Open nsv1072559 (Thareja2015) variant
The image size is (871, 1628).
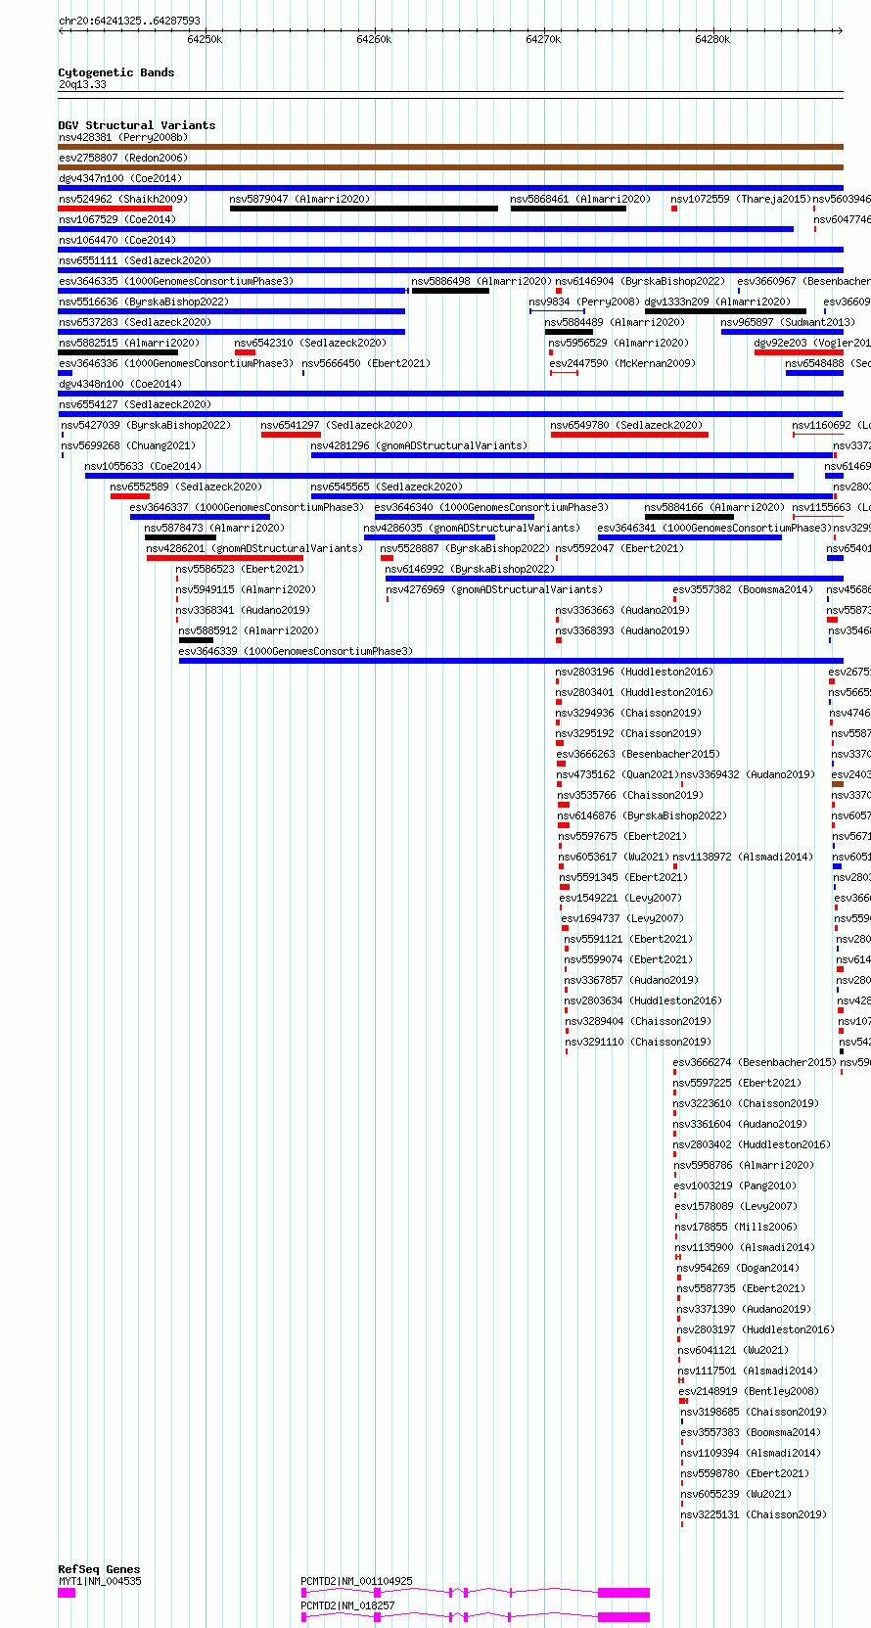click(741, 199)
